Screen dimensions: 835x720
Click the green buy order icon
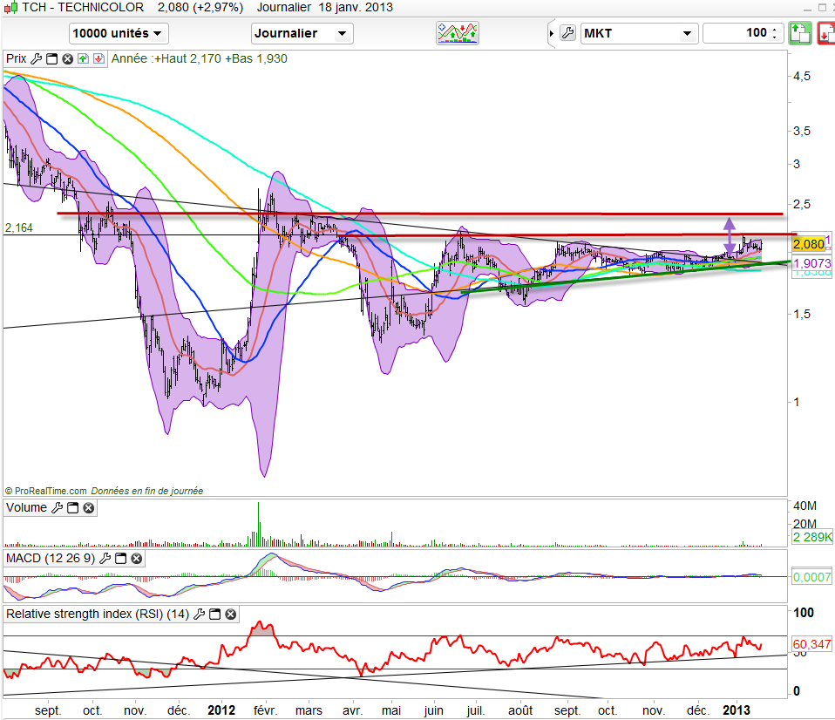click(x=799, y=34)
